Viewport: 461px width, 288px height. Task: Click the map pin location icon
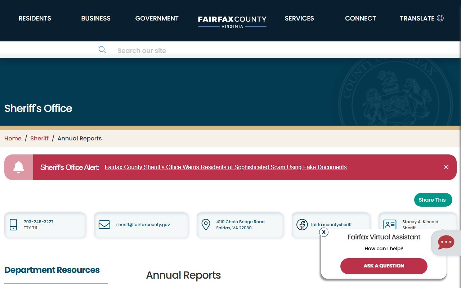(206, 225)
